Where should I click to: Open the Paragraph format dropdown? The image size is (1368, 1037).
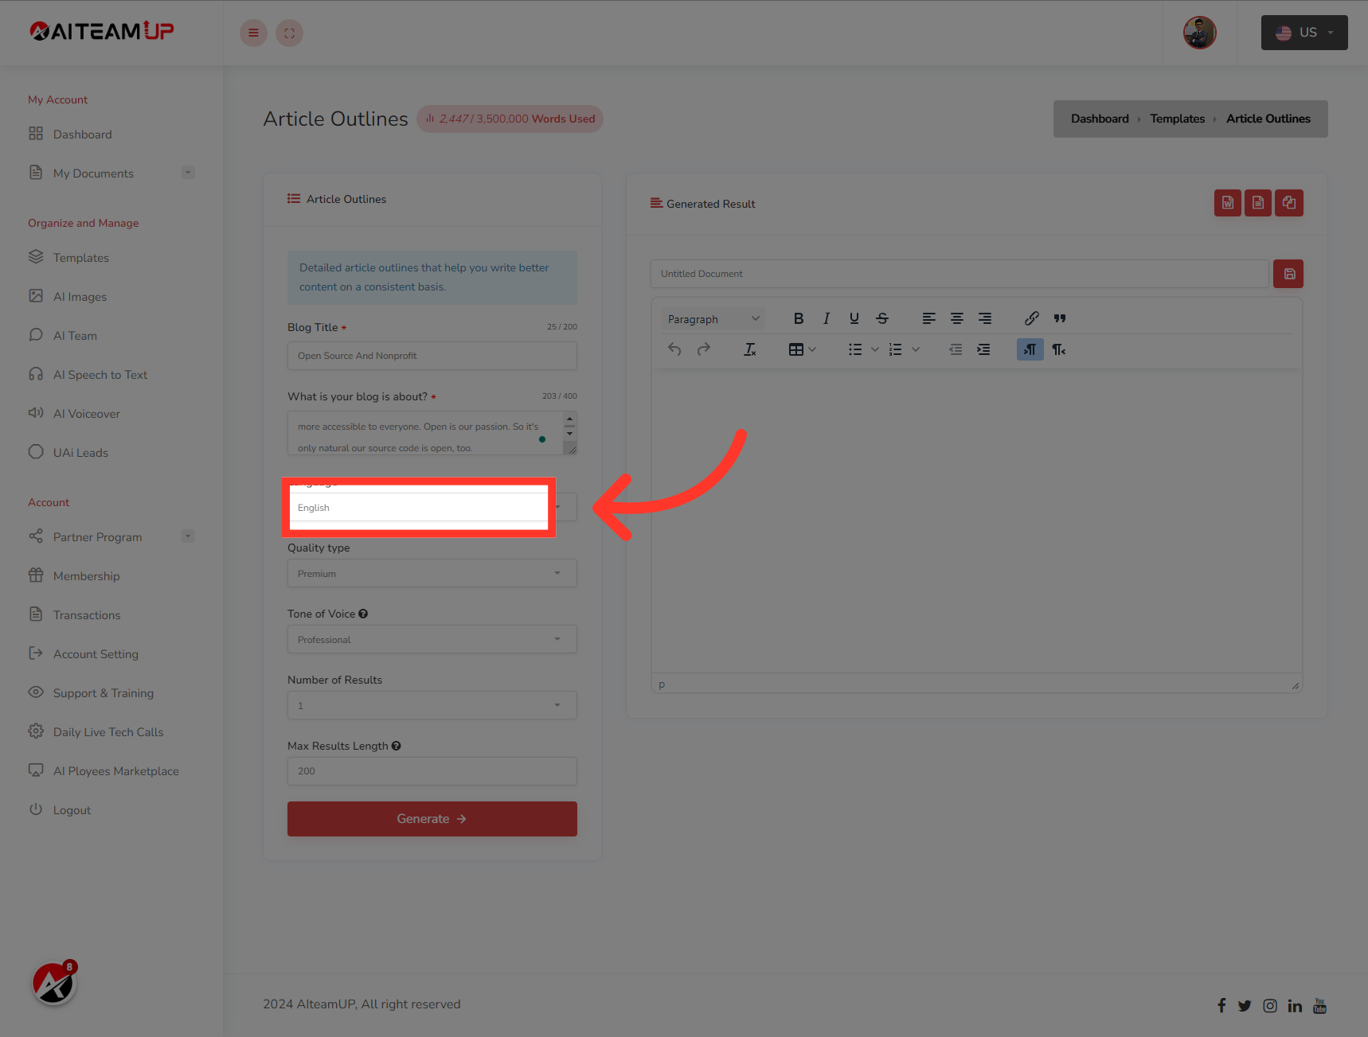click(713, 319)
